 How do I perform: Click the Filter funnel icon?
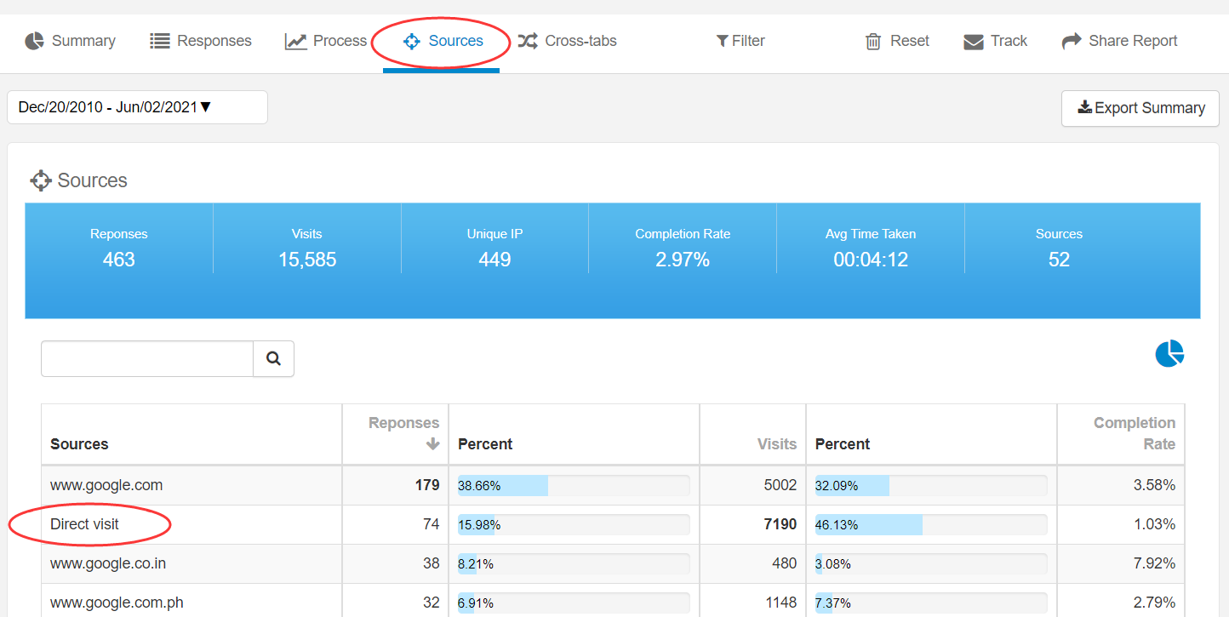722,41
